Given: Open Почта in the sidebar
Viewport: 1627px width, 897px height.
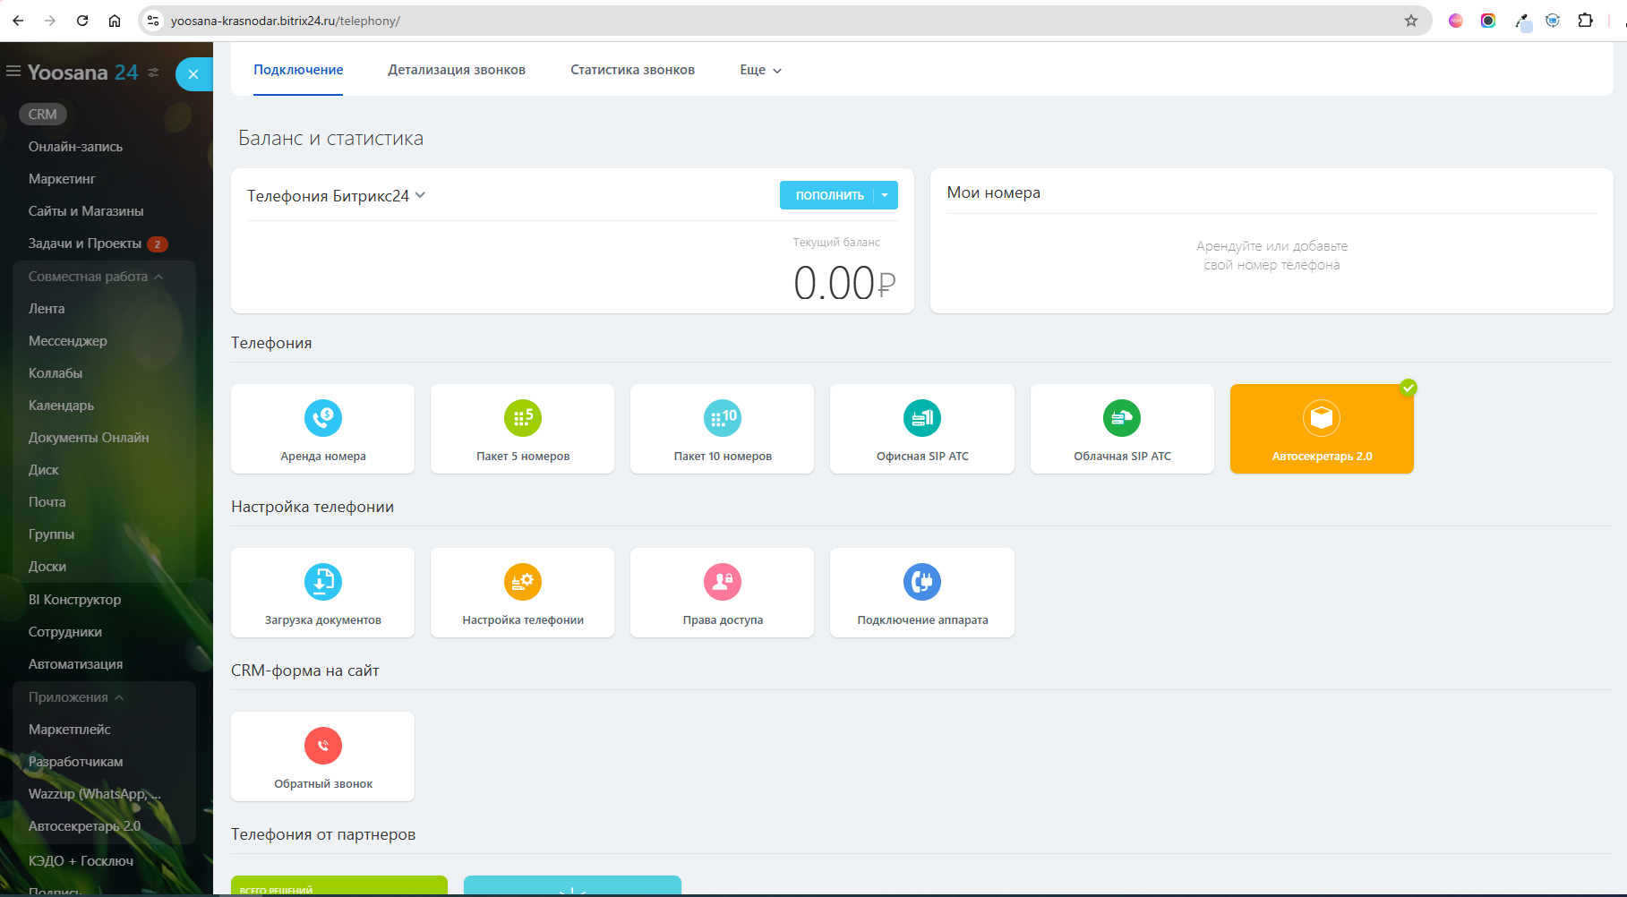Looking at the screenshot, I should point(47,502).
